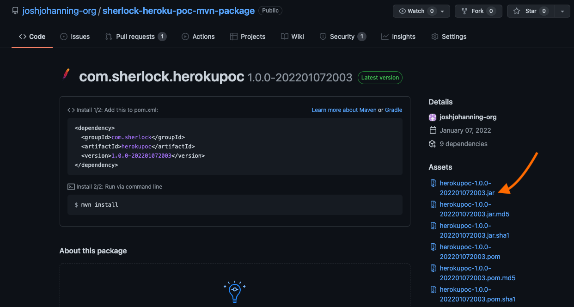The width and height of the screenshot is (574, 307).
Task: Click the dependencies package icon
Action: 433,144
